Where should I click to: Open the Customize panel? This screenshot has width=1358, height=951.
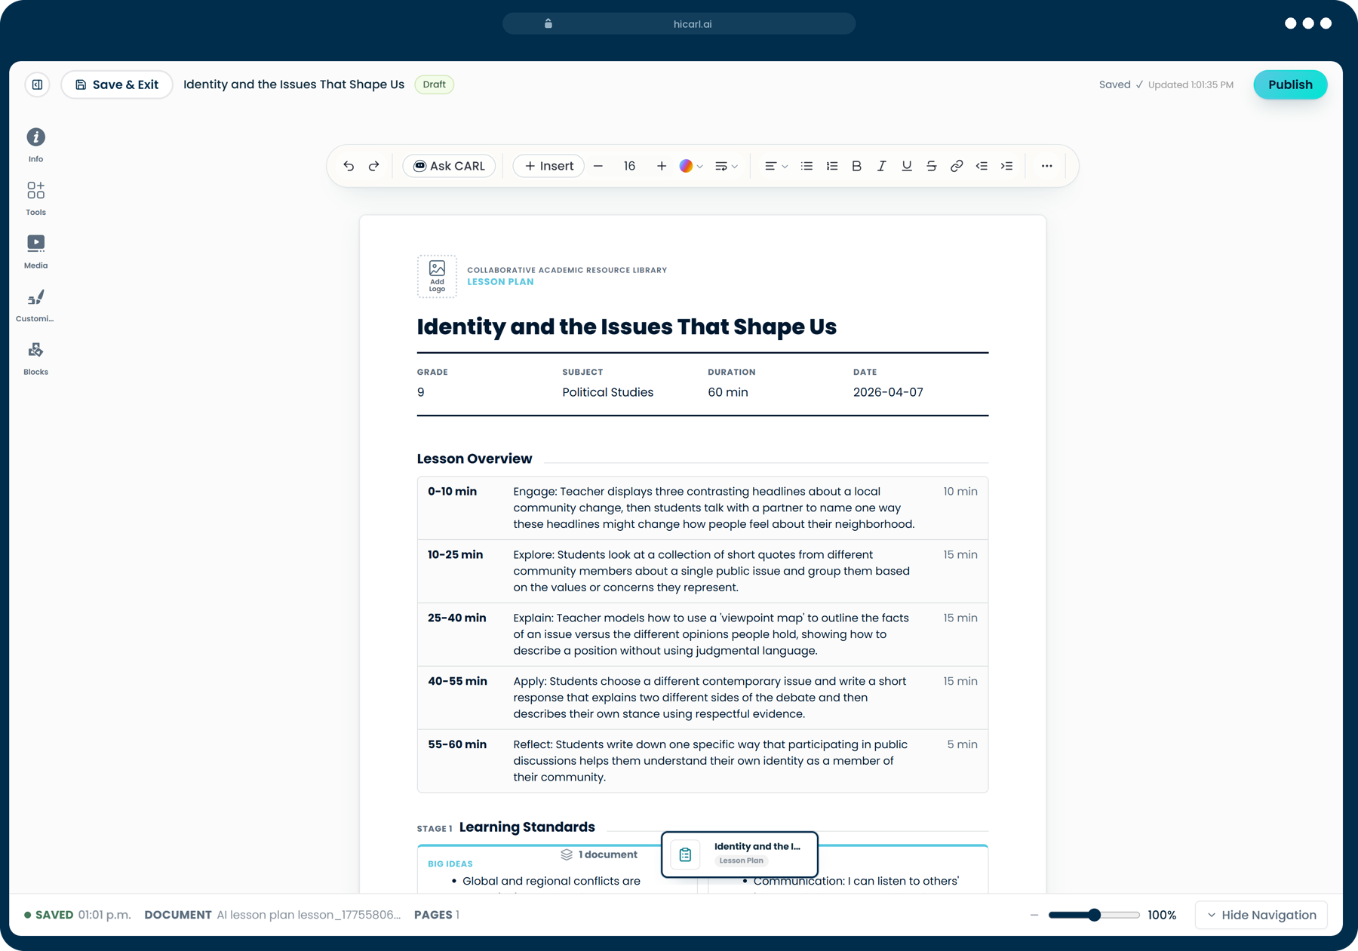pos(35,305)
